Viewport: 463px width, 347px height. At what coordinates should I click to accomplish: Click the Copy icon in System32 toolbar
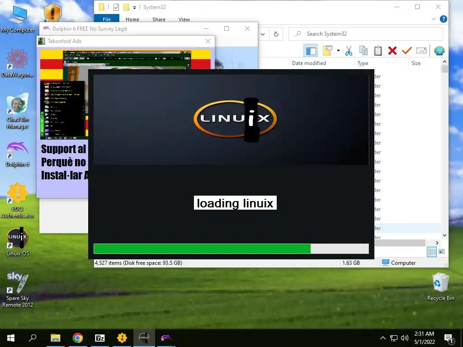pos(364,51)
